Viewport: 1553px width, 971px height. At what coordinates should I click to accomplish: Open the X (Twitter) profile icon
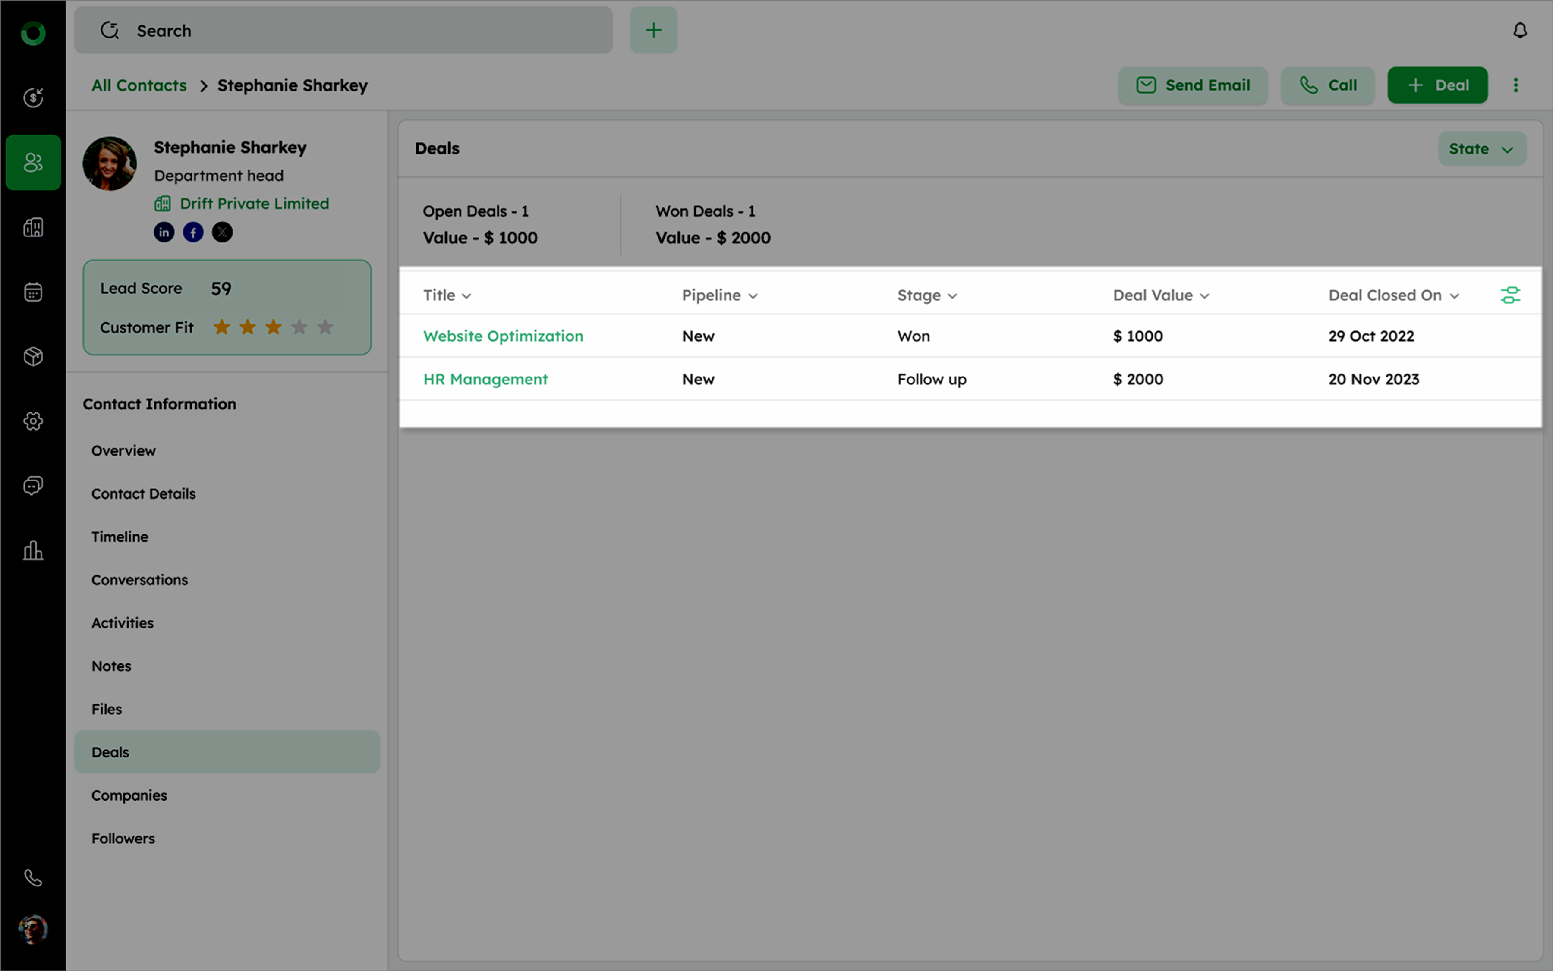pyautogui.click(x=222, y=233)
